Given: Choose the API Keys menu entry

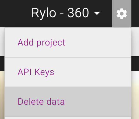Looking at the screenshot, I should [68, 72].
